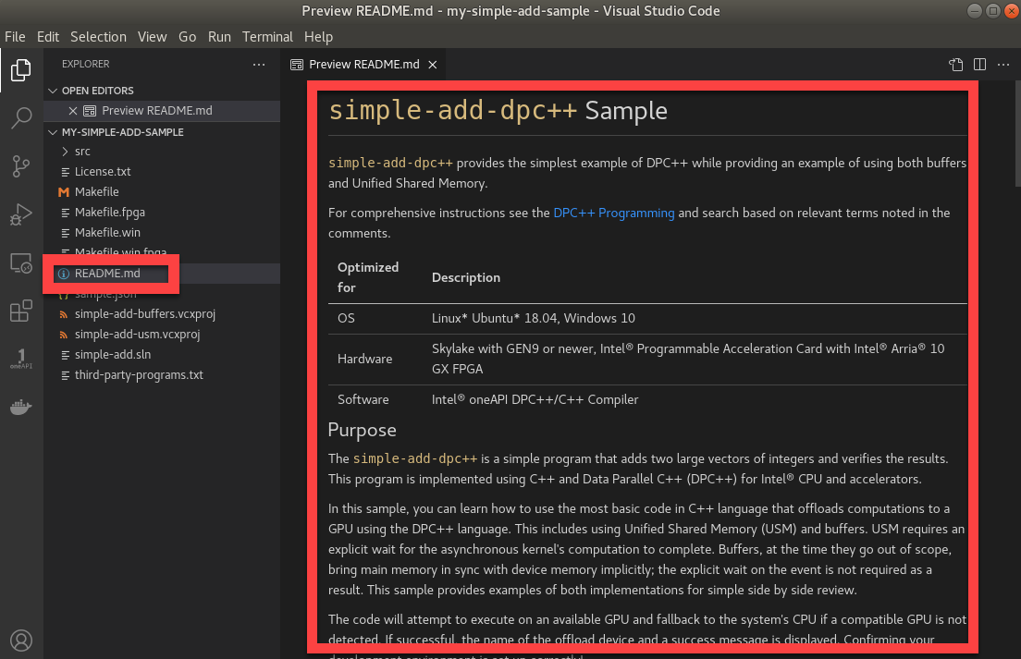Open Explorer's more actions ellipsis
Image resolution: width=1021 pixels, height=659 pixels.
pyautogui.click(x=259, y=65)
